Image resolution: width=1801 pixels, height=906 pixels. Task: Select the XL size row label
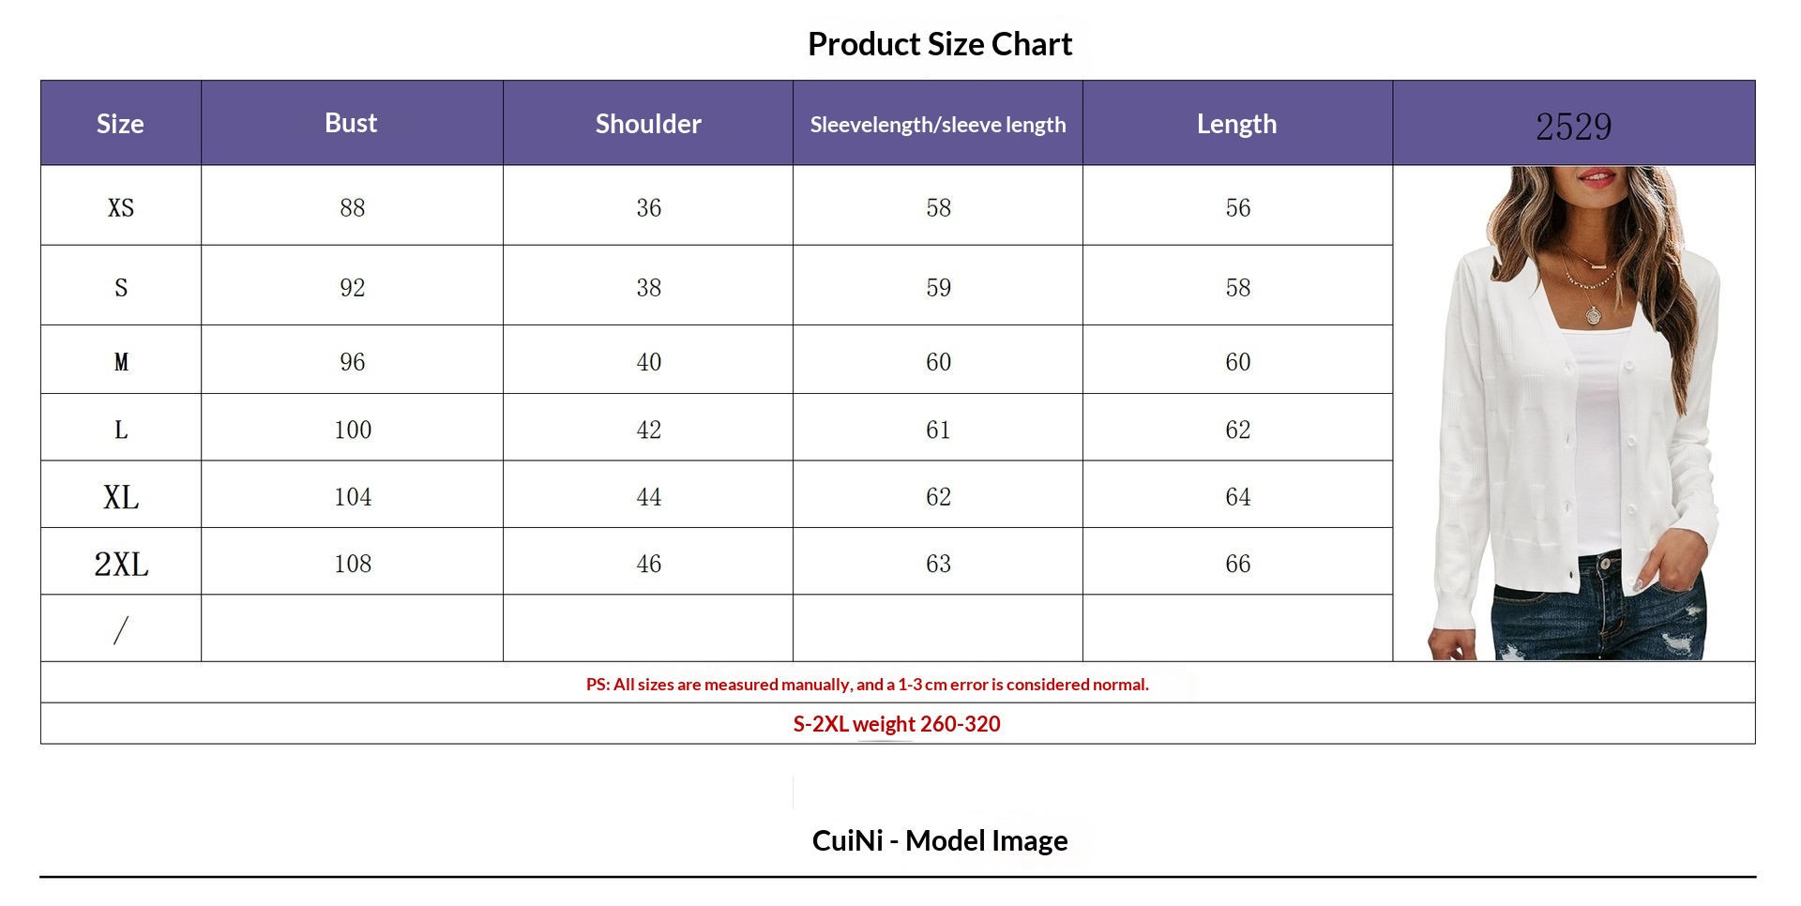coord(121,496)
